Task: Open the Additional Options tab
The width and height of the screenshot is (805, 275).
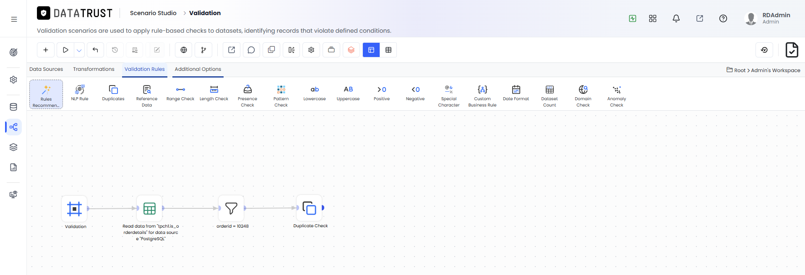Action: (x=198, y=69)
